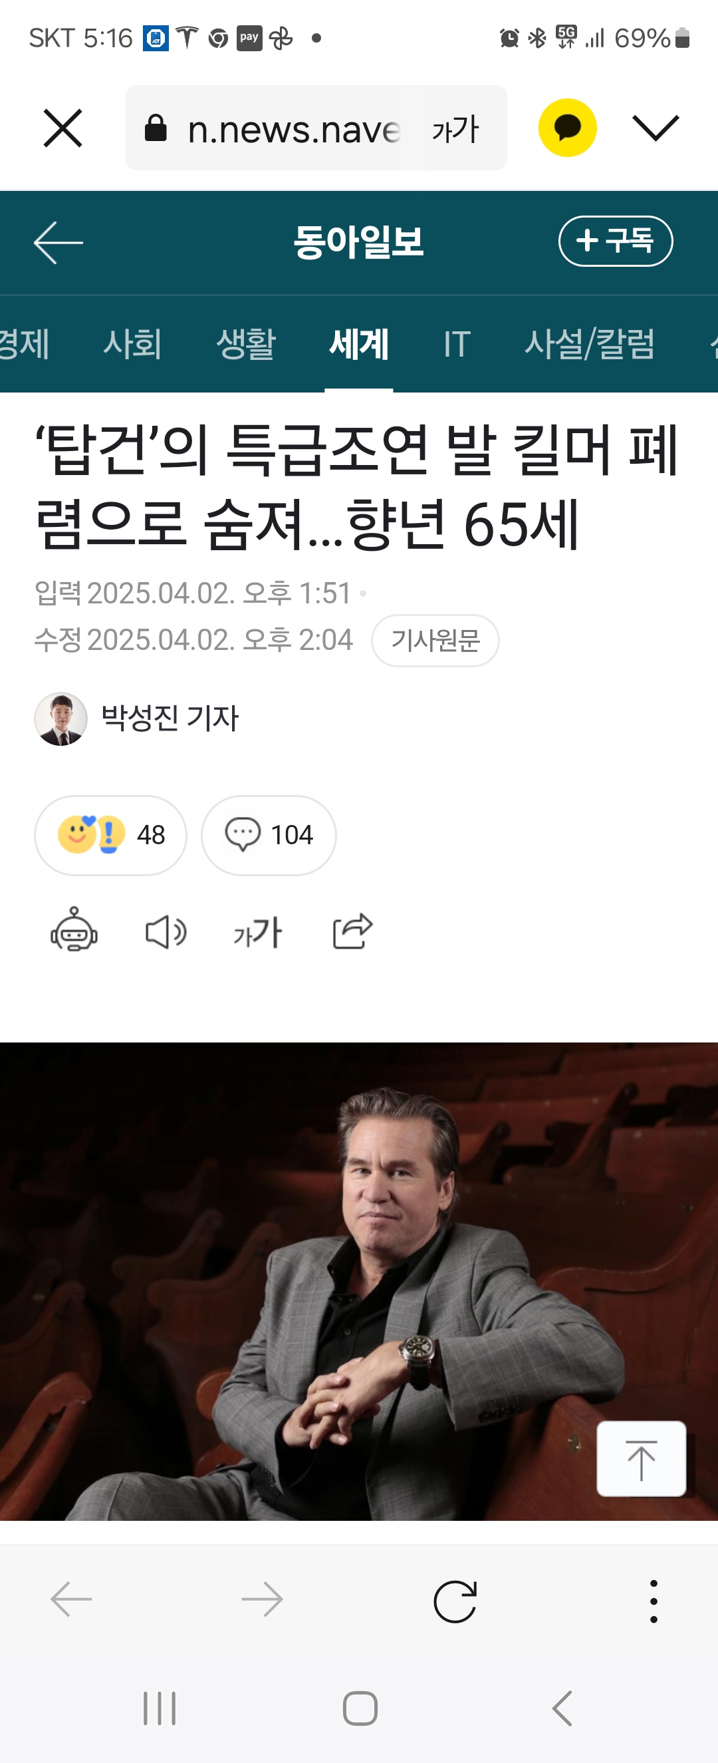Image resolution: width=718 pixels, height=1763 pixels.
Task: Switch to the 사설/칼럼 tab
Action: pyautogui.click(x=590, y=343)
